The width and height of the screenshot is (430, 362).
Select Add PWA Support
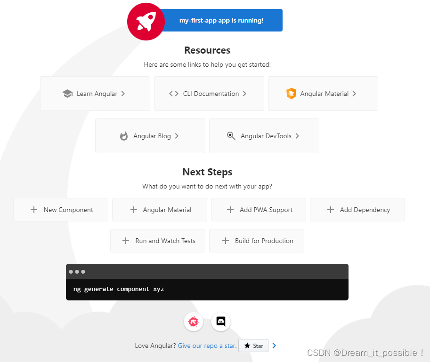(x=258, y=209)
